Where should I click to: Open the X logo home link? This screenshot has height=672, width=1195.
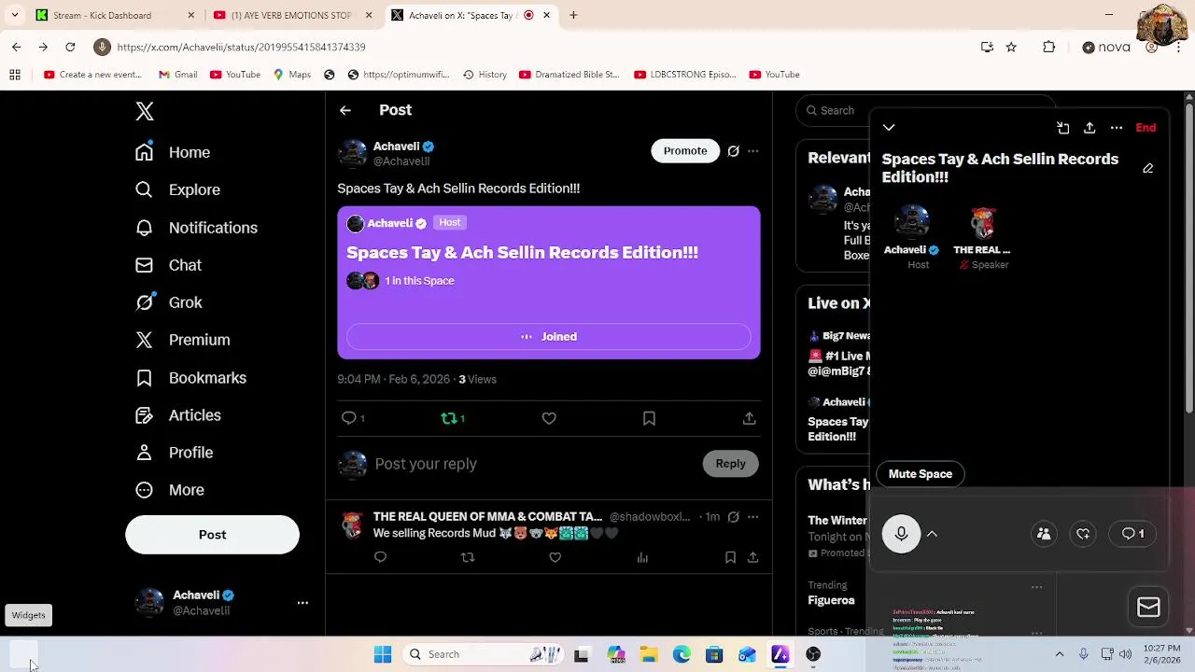pyautogui.click(x=145, y=111)
